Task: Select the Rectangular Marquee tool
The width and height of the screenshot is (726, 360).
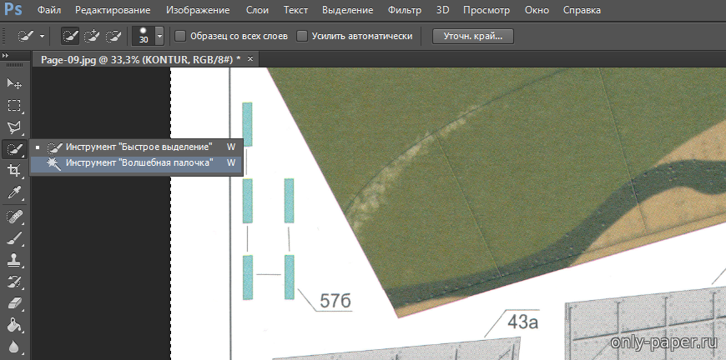Action: coord(14,106)
